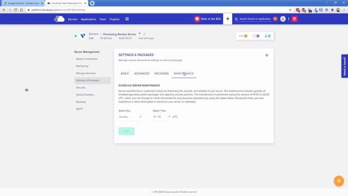
Task: Switch to the Google Domains browser tab
Action: 22,3
